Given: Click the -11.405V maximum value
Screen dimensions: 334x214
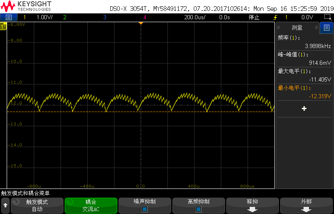Looking at the screenshot, I should tap(320, 79).
